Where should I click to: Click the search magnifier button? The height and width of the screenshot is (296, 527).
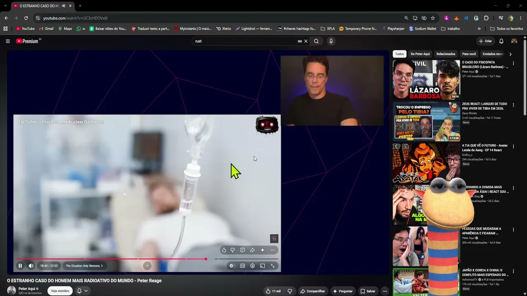[316, 41]
